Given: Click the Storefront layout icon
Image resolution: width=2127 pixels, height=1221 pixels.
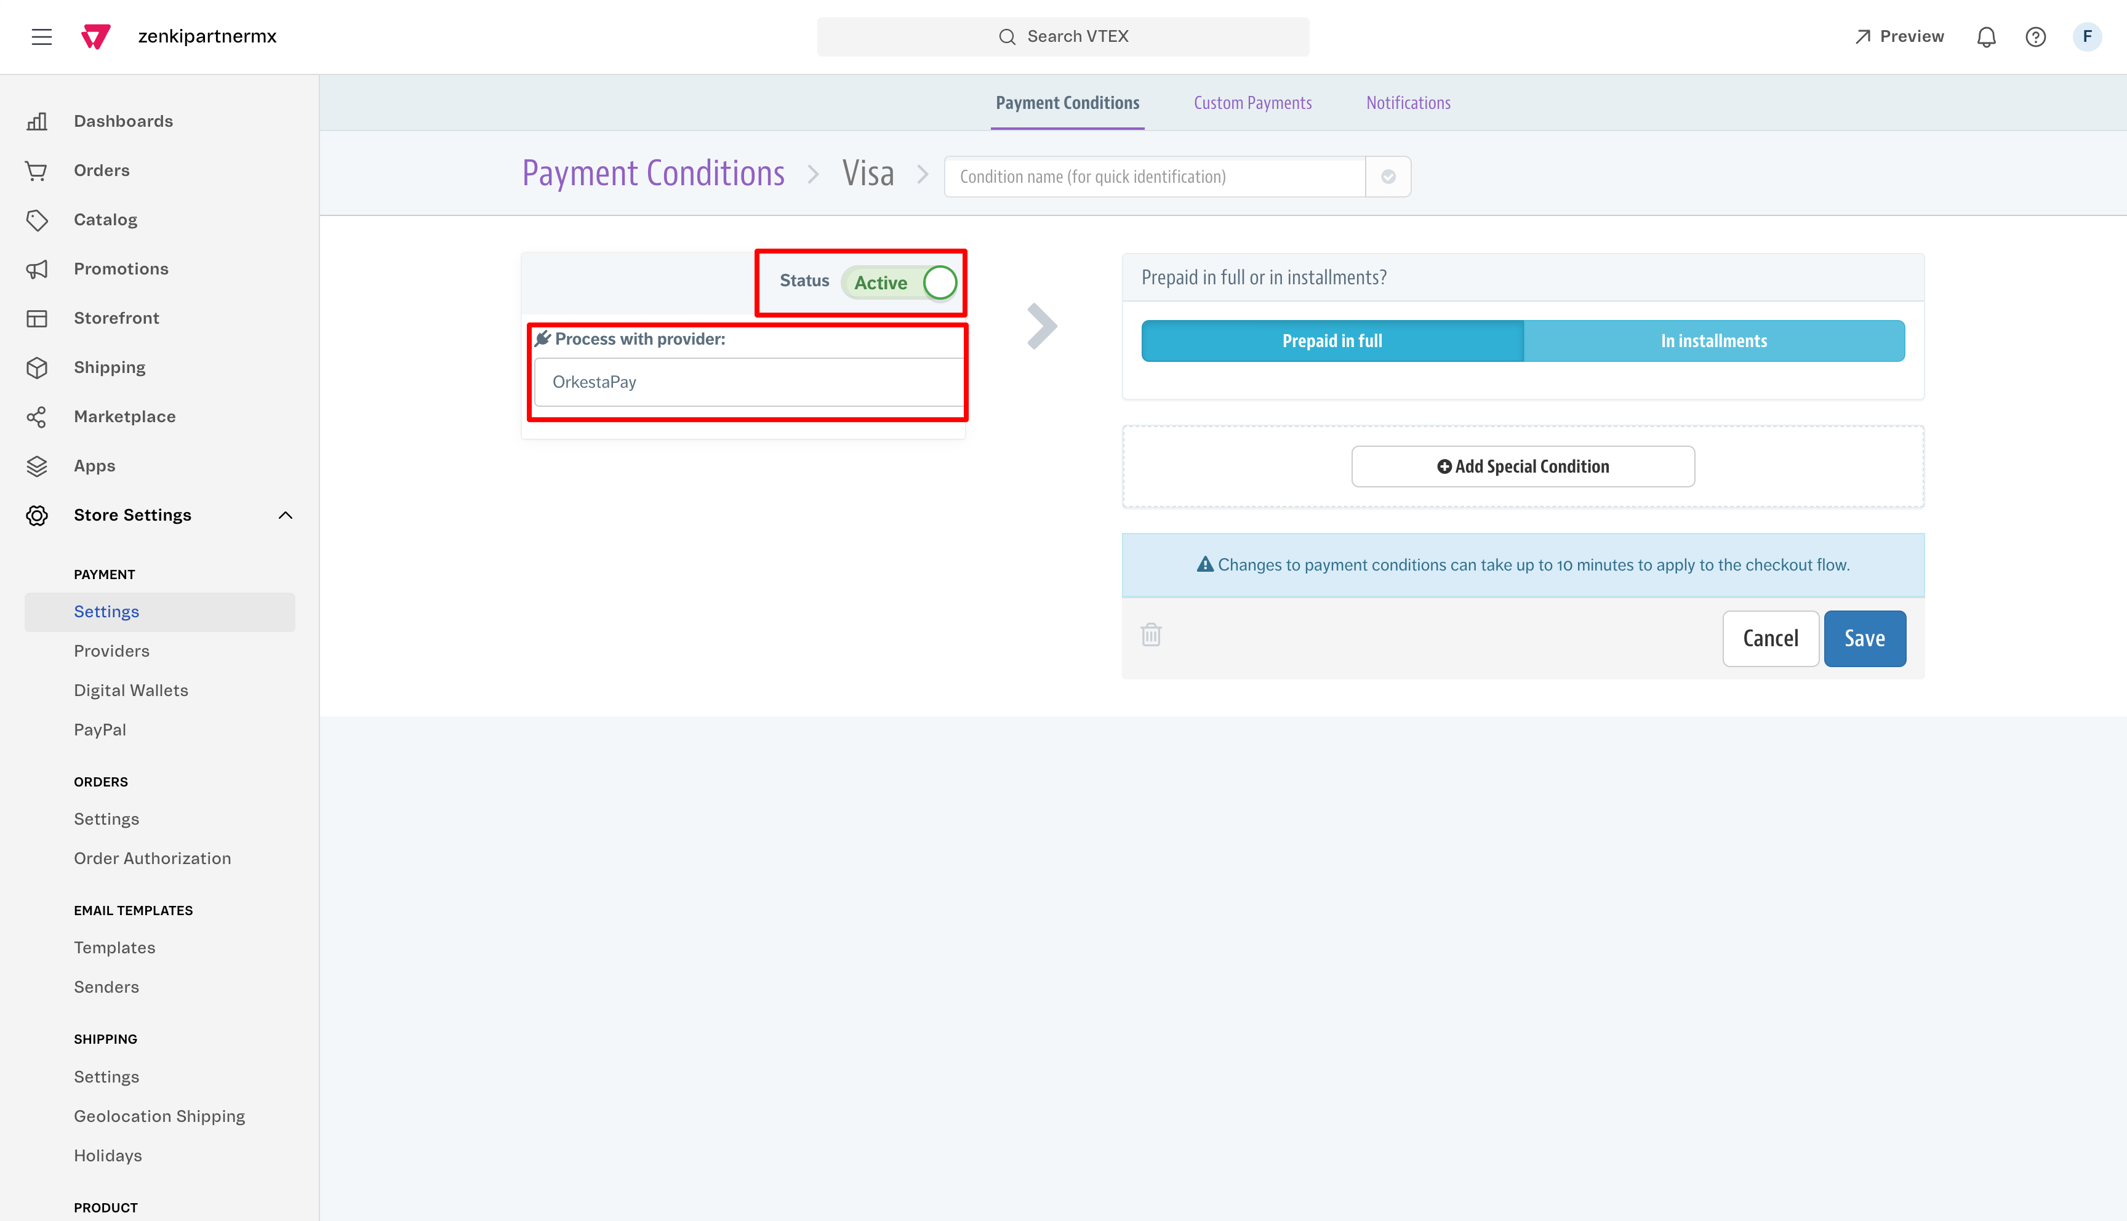Looking at the screenshot, I should pos(37,319).
